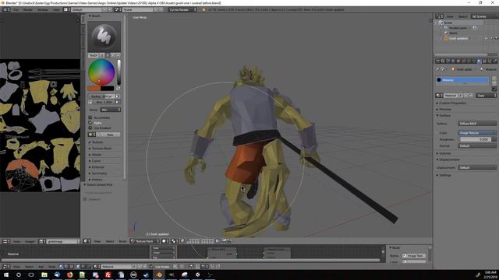The image size is (499, 280).
Task: Expand the Texture Mask panel
Action: (101, 149)
